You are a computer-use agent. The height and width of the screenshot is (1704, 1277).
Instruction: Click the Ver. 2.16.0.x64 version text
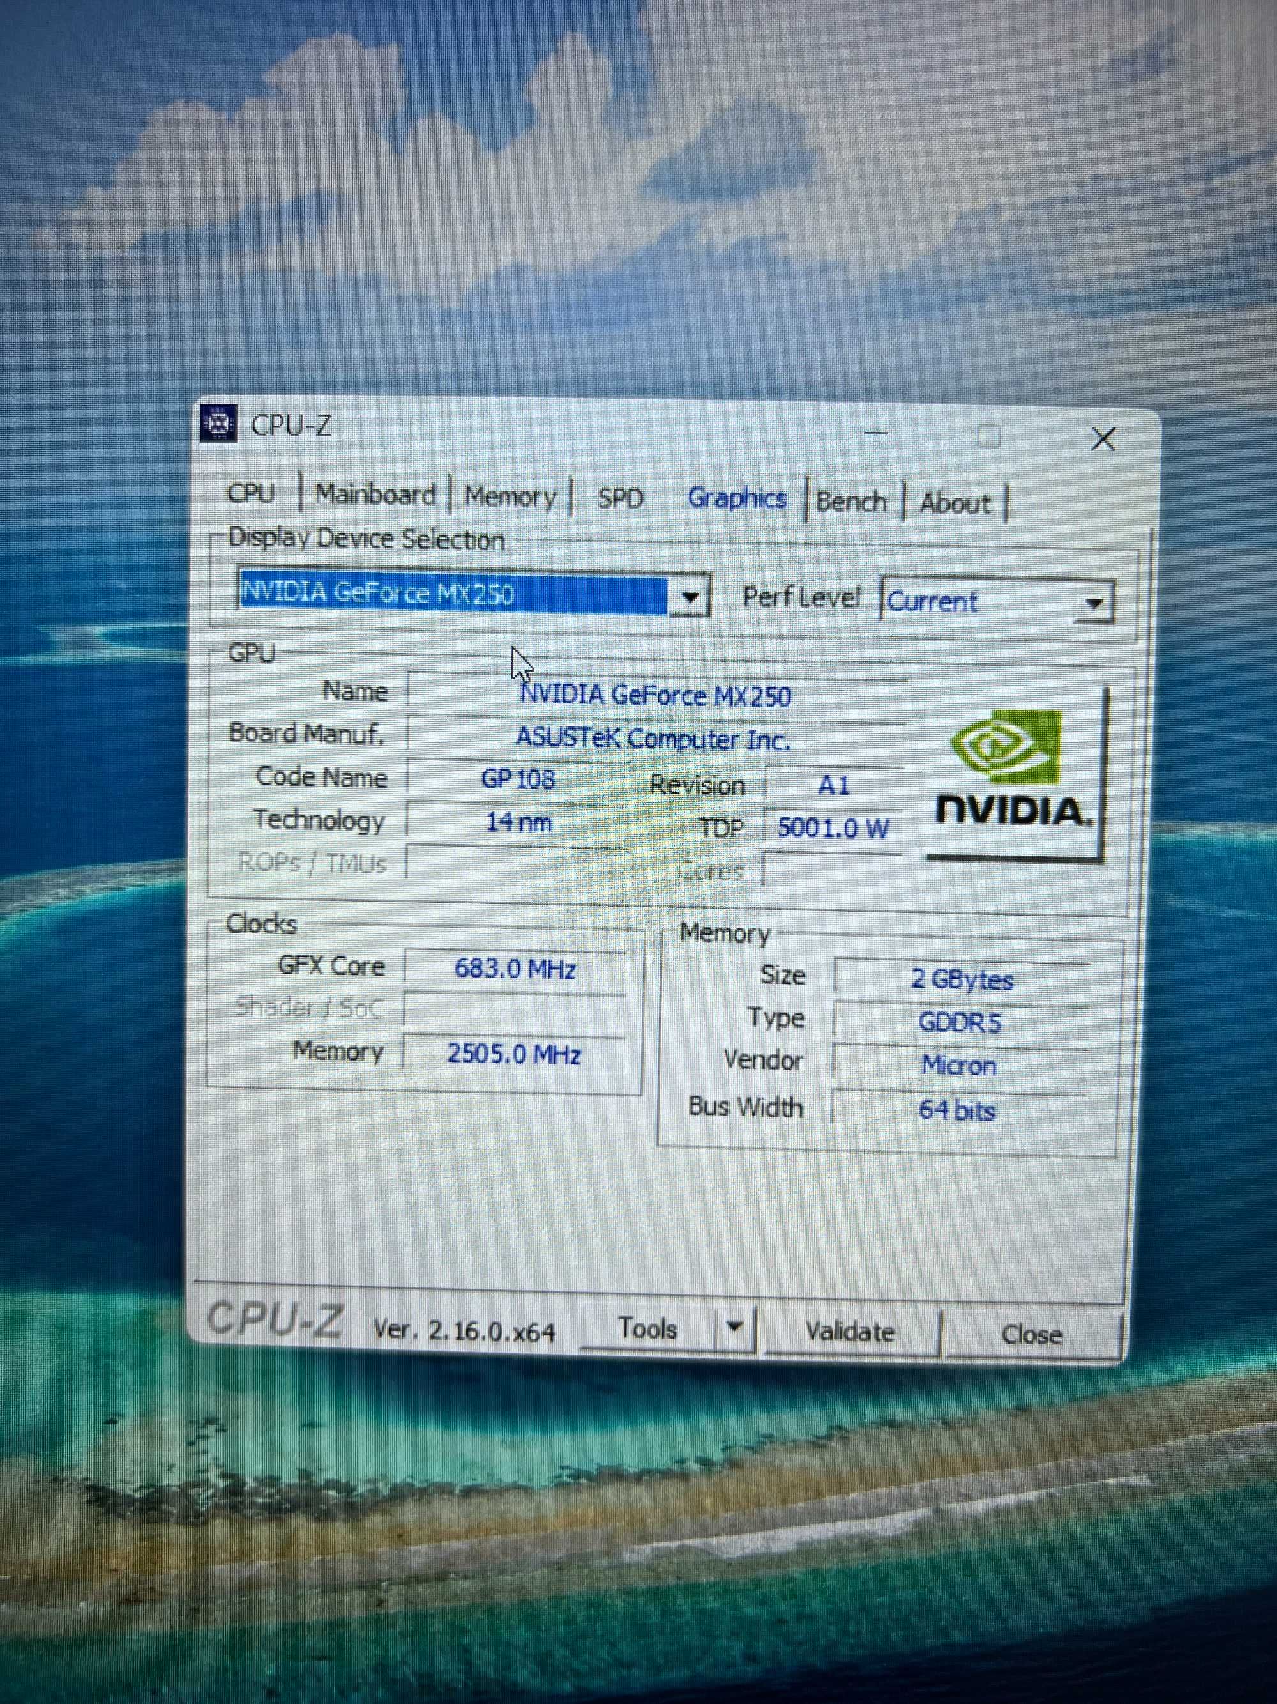tap(464, 1330)
